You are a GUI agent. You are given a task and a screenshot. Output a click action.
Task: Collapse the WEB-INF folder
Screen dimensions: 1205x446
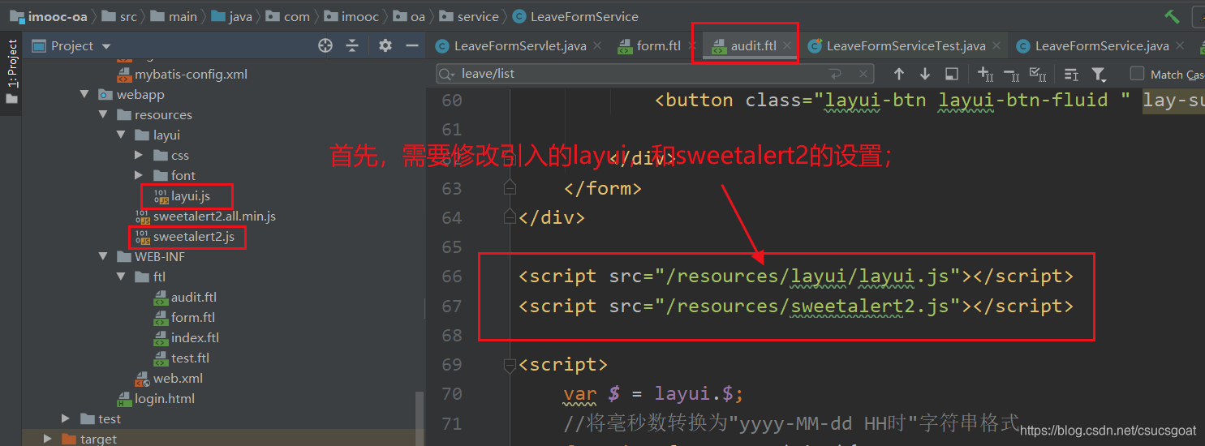103,256
